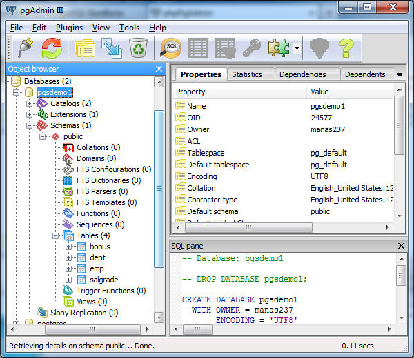Collapse the public schema node
The image size is (414, 358).
point(42,137)
